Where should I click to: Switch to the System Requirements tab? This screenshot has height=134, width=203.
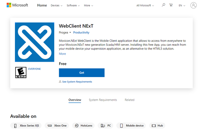(103, 100)
